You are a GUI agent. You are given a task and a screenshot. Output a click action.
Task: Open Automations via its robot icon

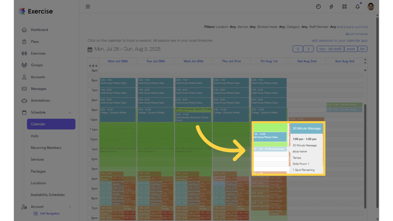(x=24, y=100)
